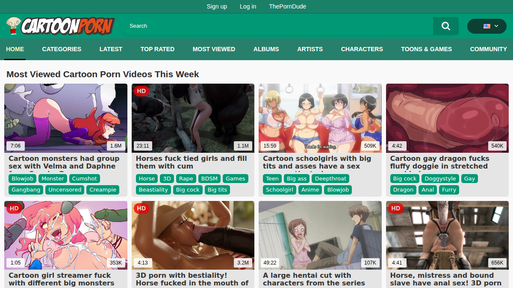513x288 pixels.
Task: Select the 3D tag
Action: coord(167,179)
